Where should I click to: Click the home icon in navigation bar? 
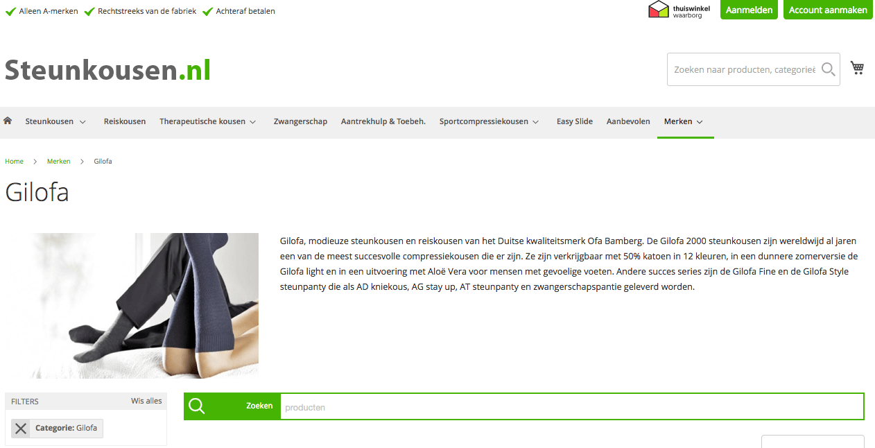tap(8, 121)
